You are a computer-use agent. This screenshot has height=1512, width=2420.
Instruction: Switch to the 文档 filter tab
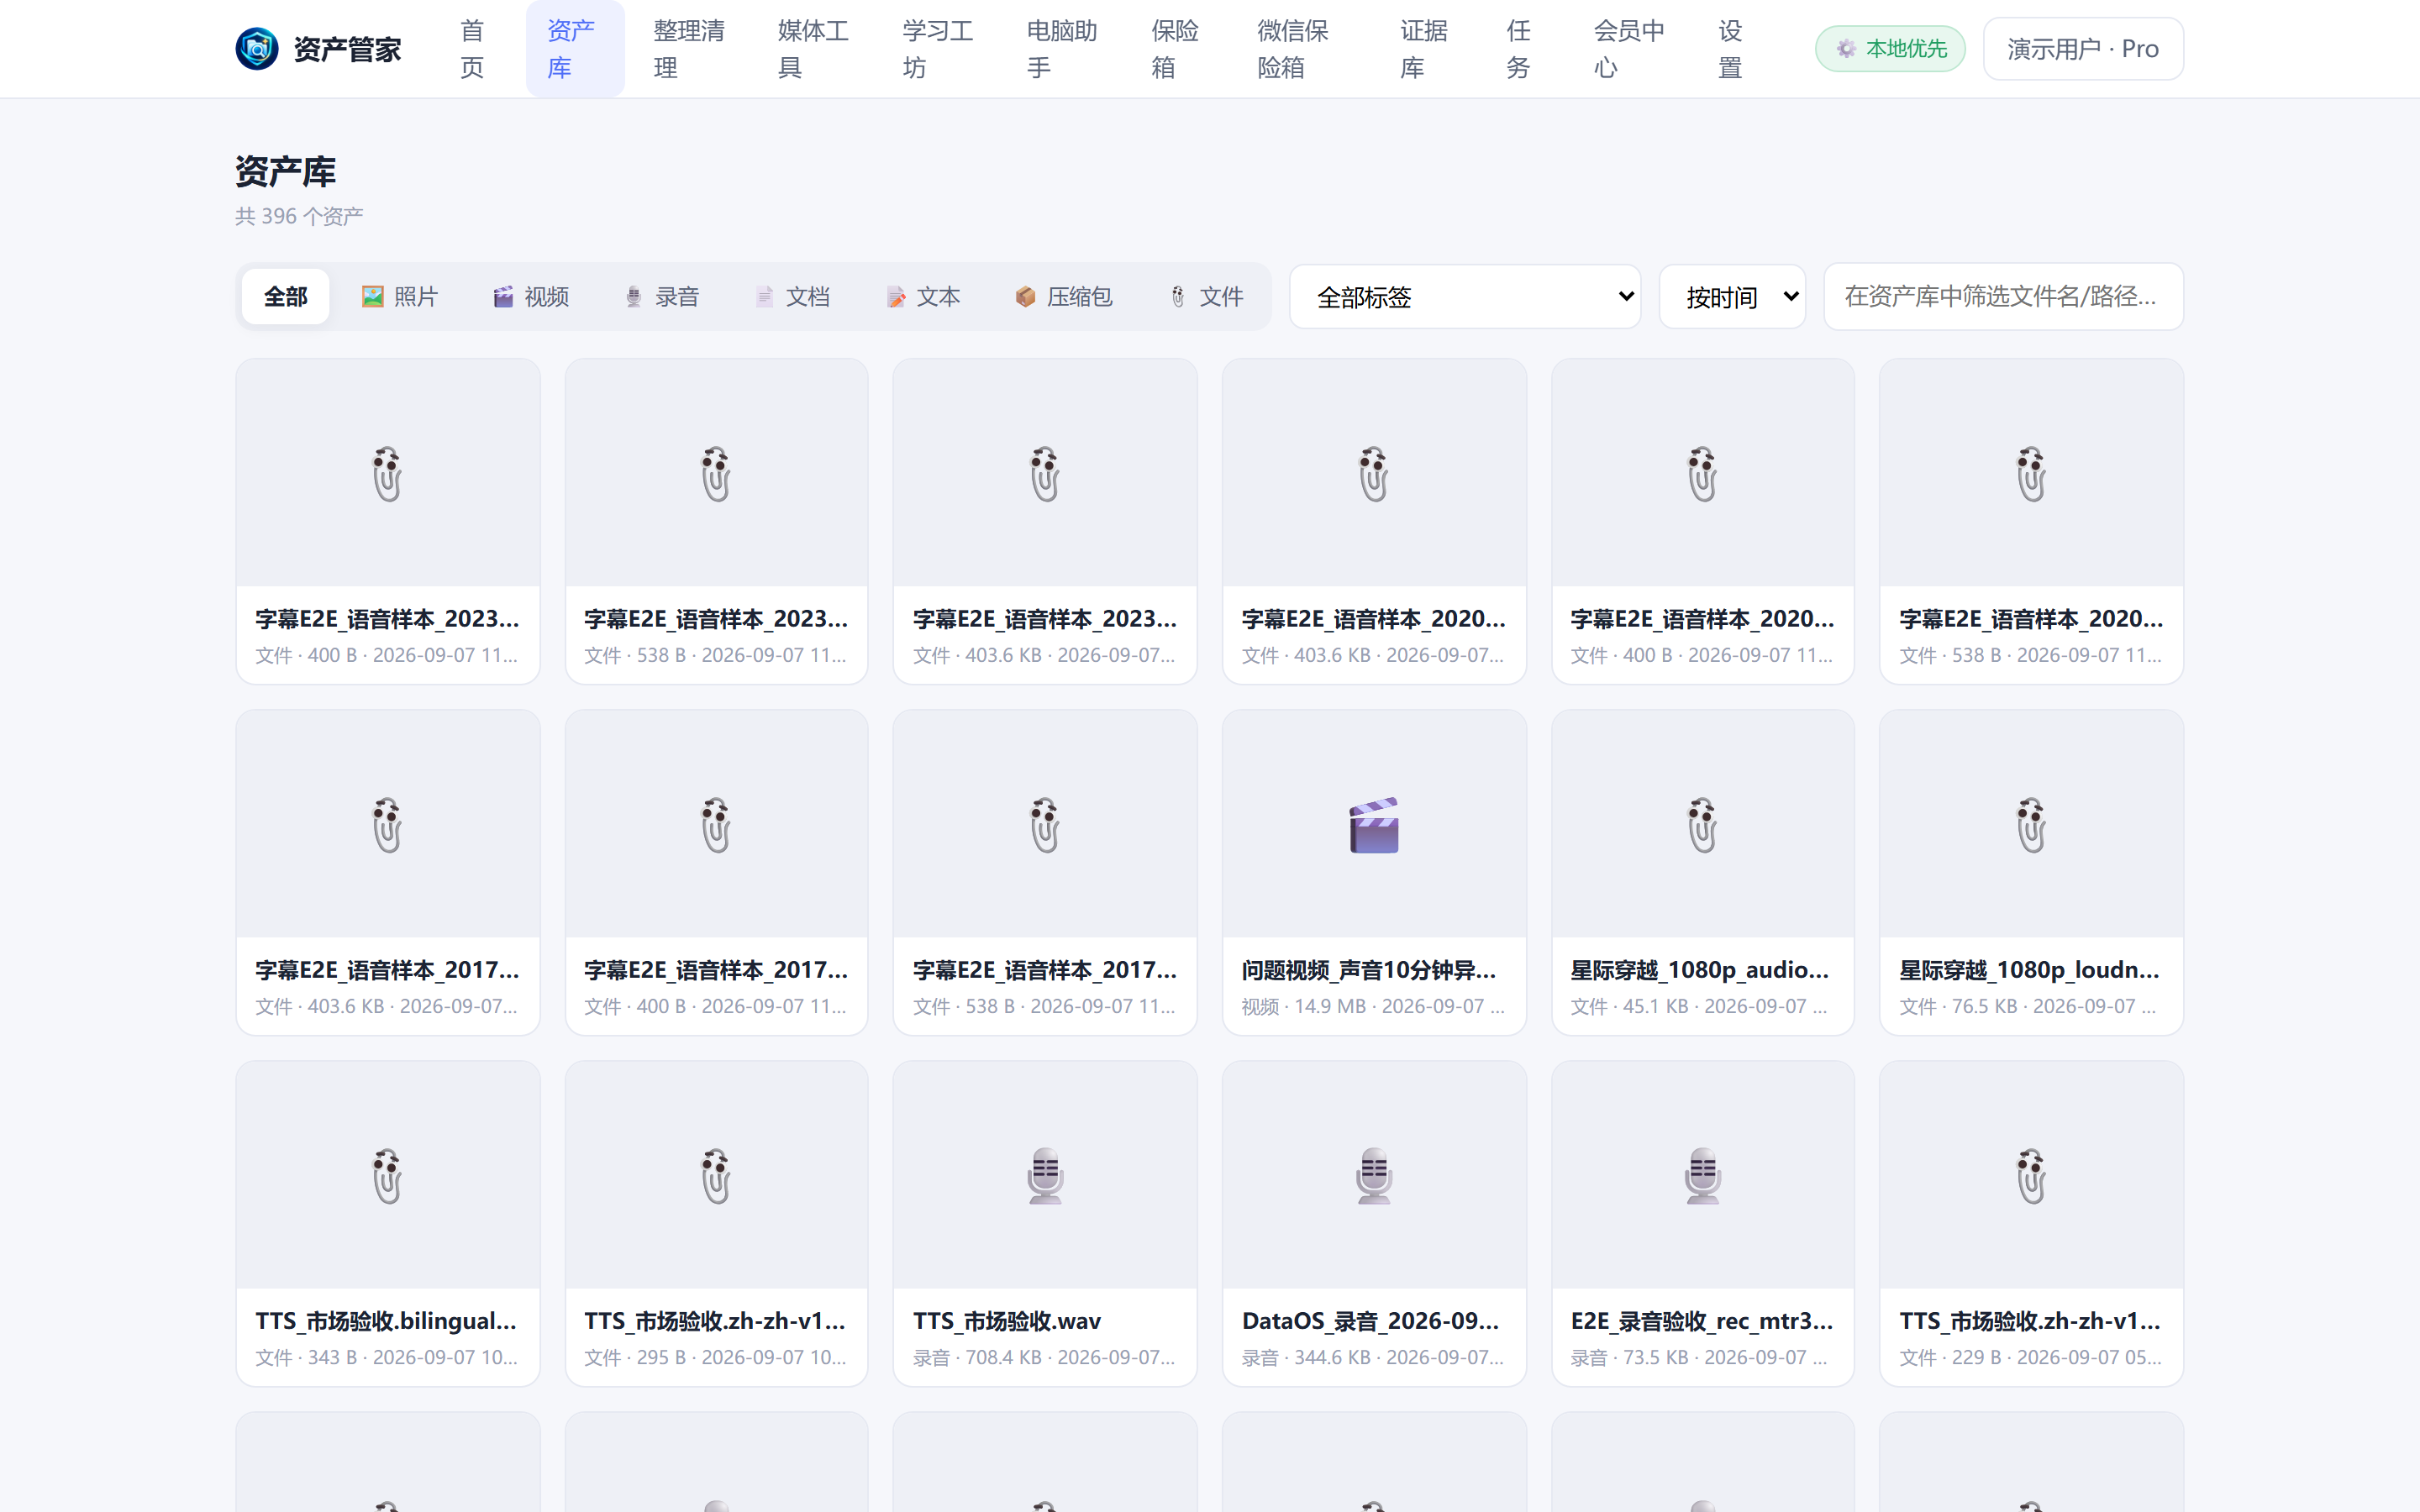(792, 297)
